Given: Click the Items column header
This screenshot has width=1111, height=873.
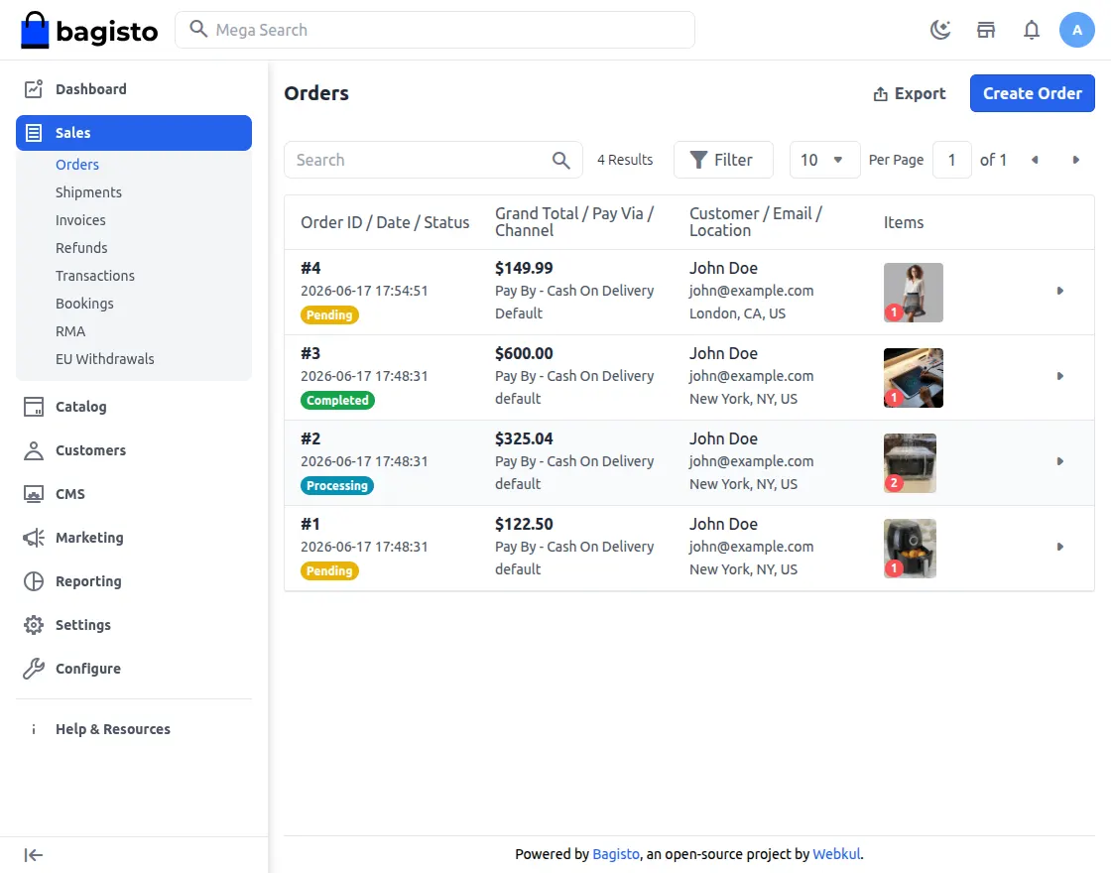Looking at the screenshot, I should (904, 222).
